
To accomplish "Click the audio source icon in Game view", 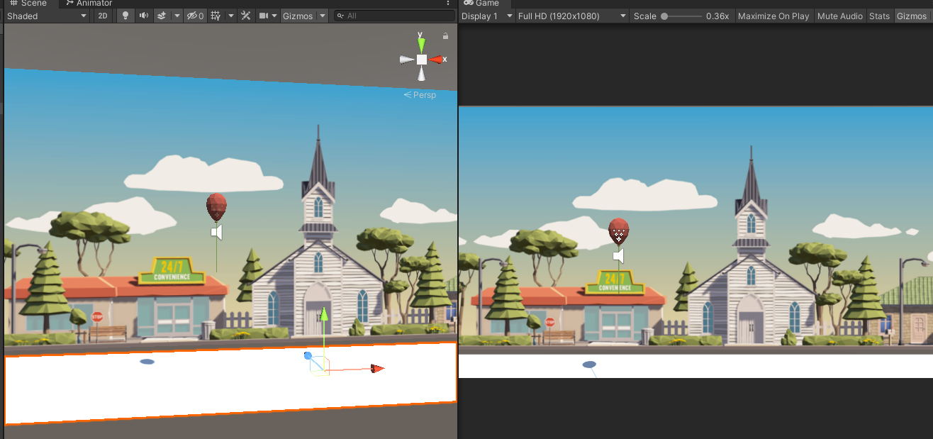I will coord(618,256).
